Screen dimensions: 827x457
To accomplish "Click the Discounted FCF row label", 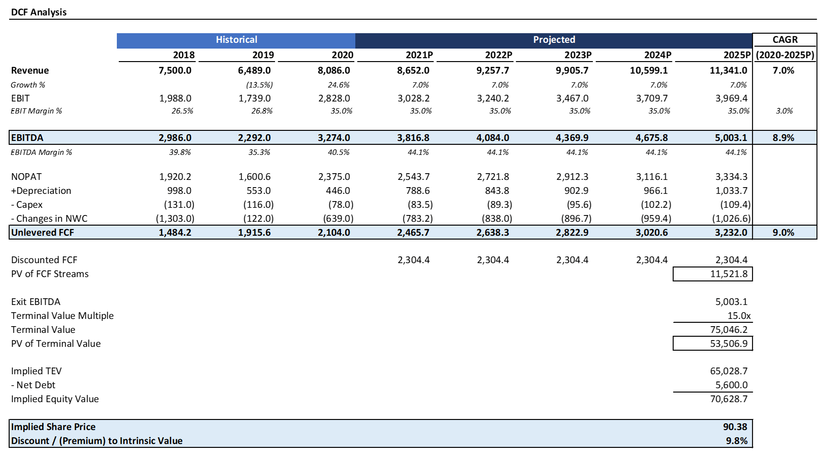I will (44, 260).
